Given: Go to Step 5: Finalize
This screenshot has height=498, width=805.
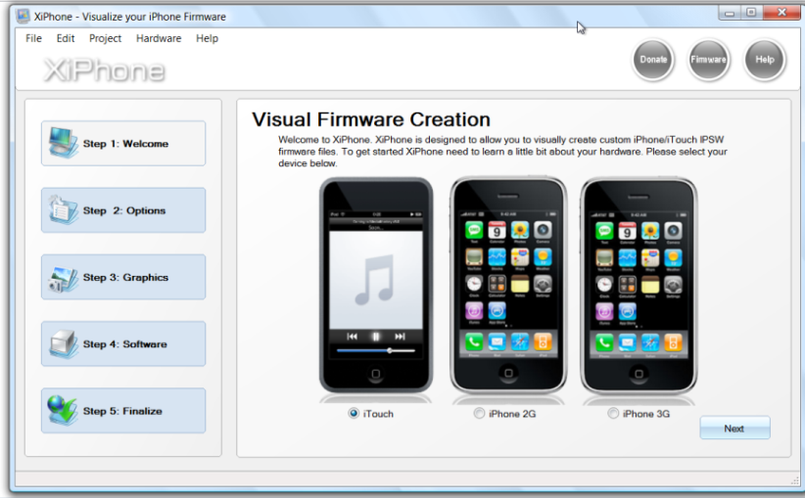Looking at the screenshot, I should (x=123, y=410).
